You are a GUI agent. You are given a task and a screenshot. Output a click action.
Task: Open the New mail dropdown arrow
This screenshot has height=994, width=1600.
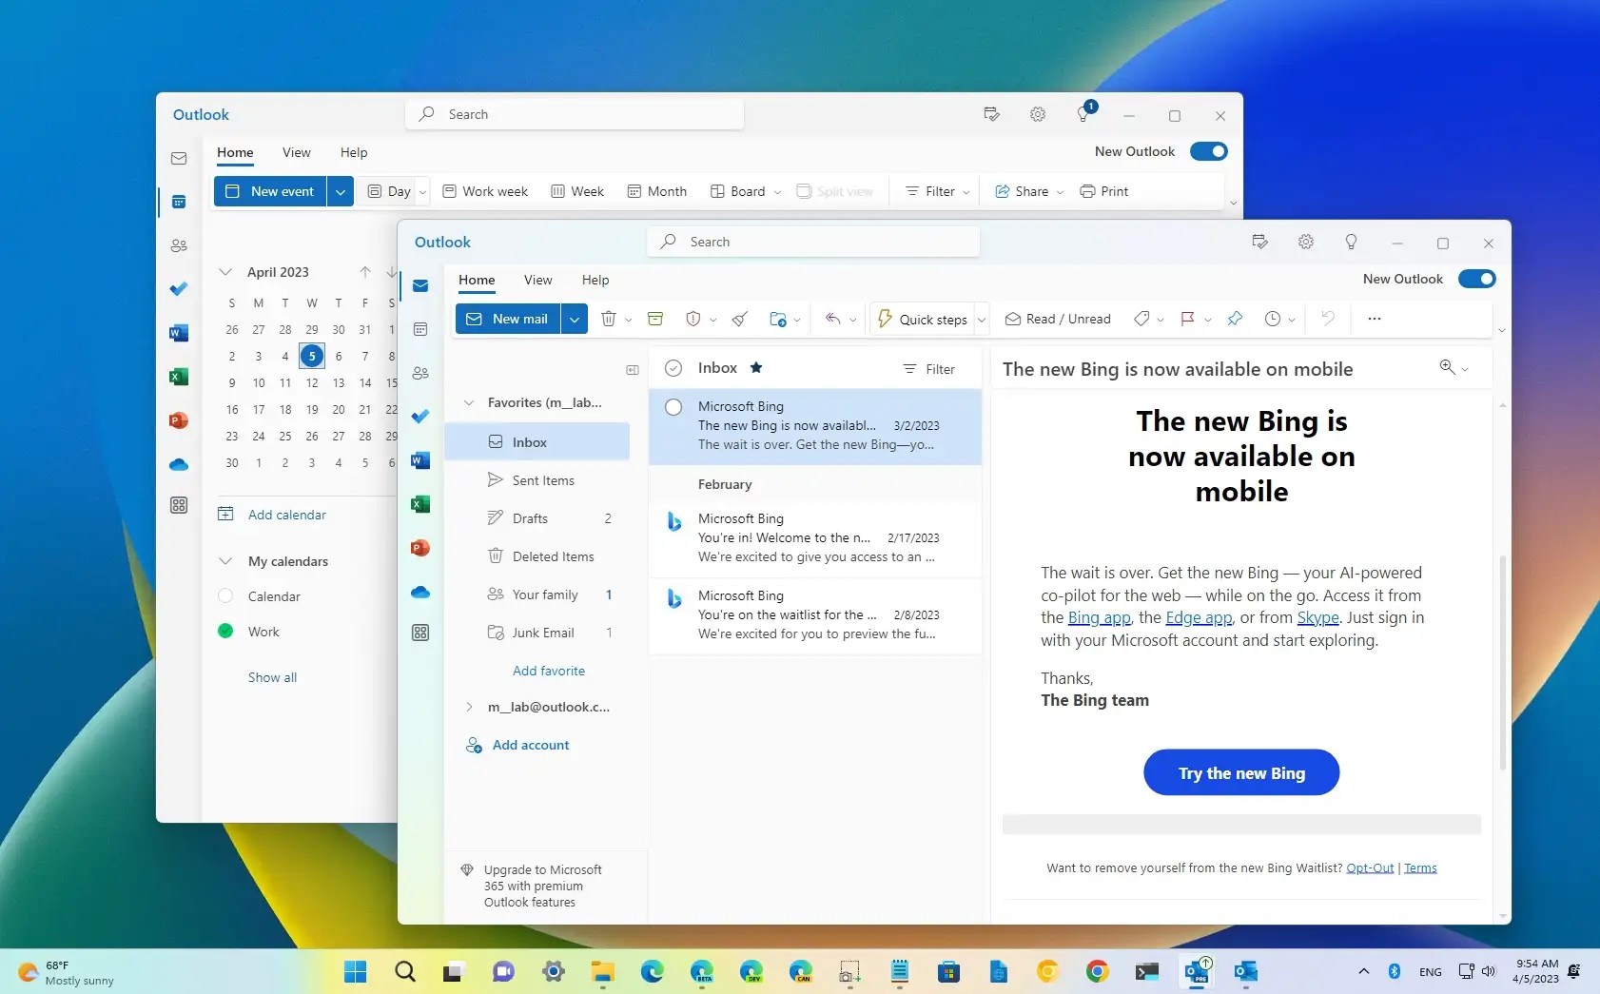pos(575,319)
